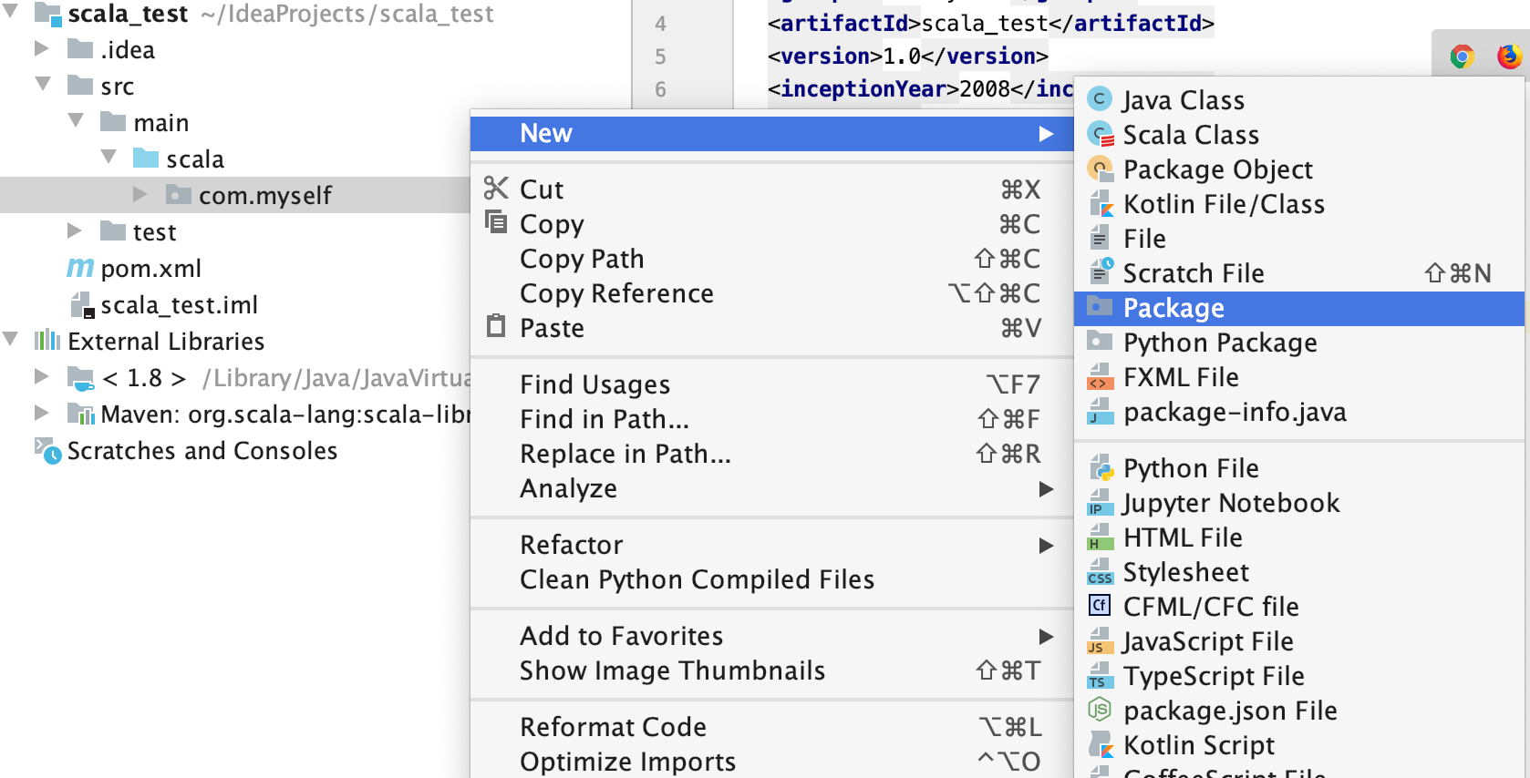Choose Copy Path from context menu
The height and width of the screenshot is (778, 1530).
point(582,259)
